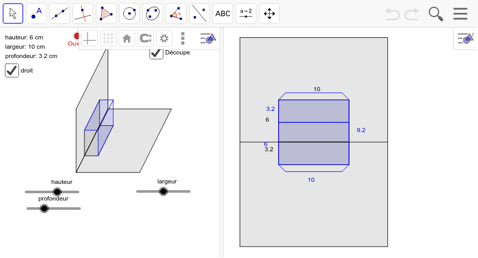Select the Reflect about line tool
The width and height of the screenshot is (478, 258).
[x=199, y=13]
